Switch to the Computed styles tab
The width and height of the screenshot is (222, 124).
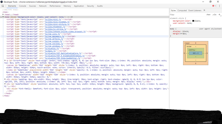[182, 10]
